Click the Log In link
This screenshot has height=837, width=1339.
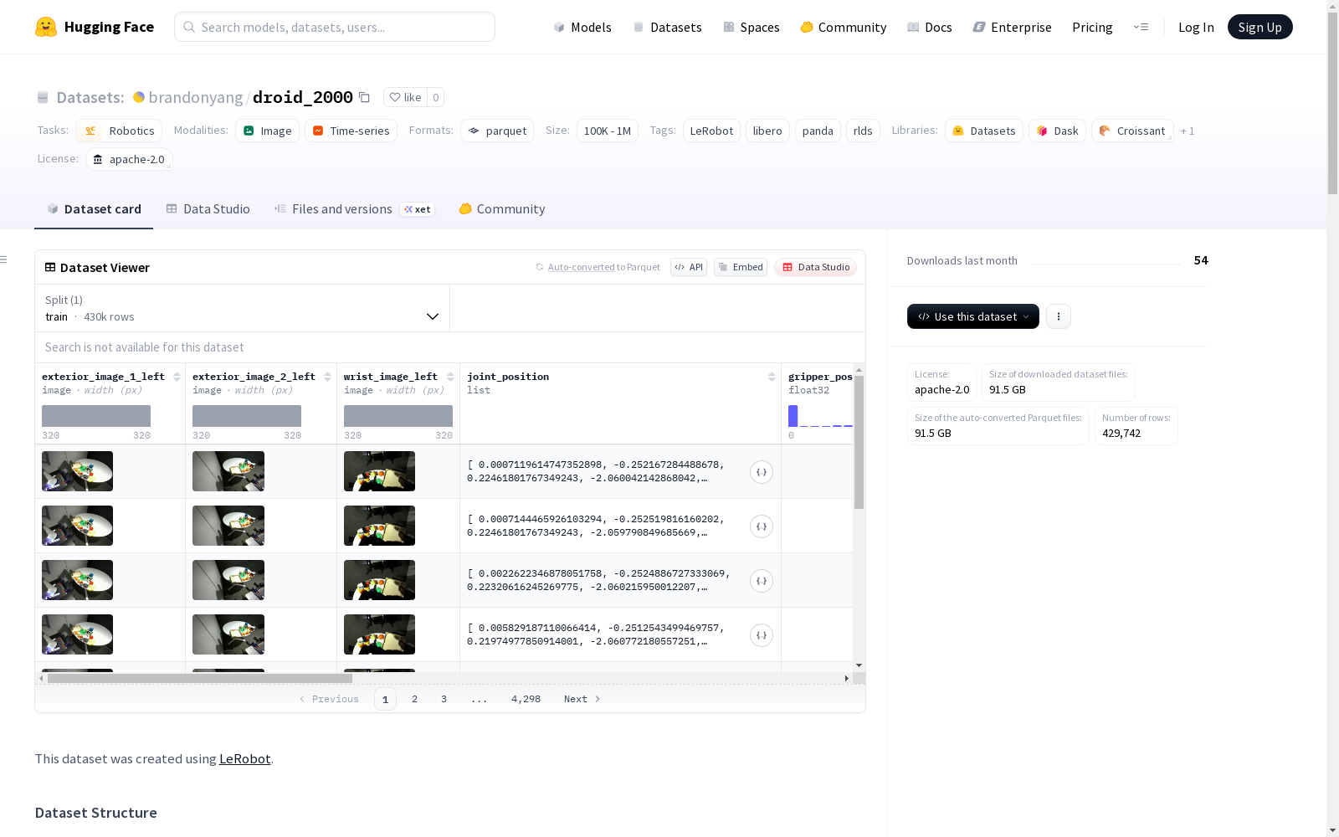coord(1196,27)
